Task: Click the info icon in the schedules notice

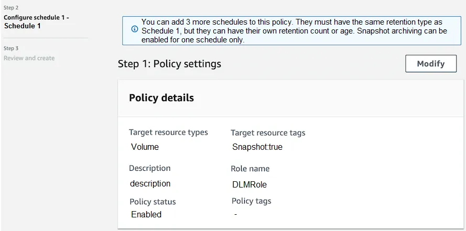Action: click(135, 29)
